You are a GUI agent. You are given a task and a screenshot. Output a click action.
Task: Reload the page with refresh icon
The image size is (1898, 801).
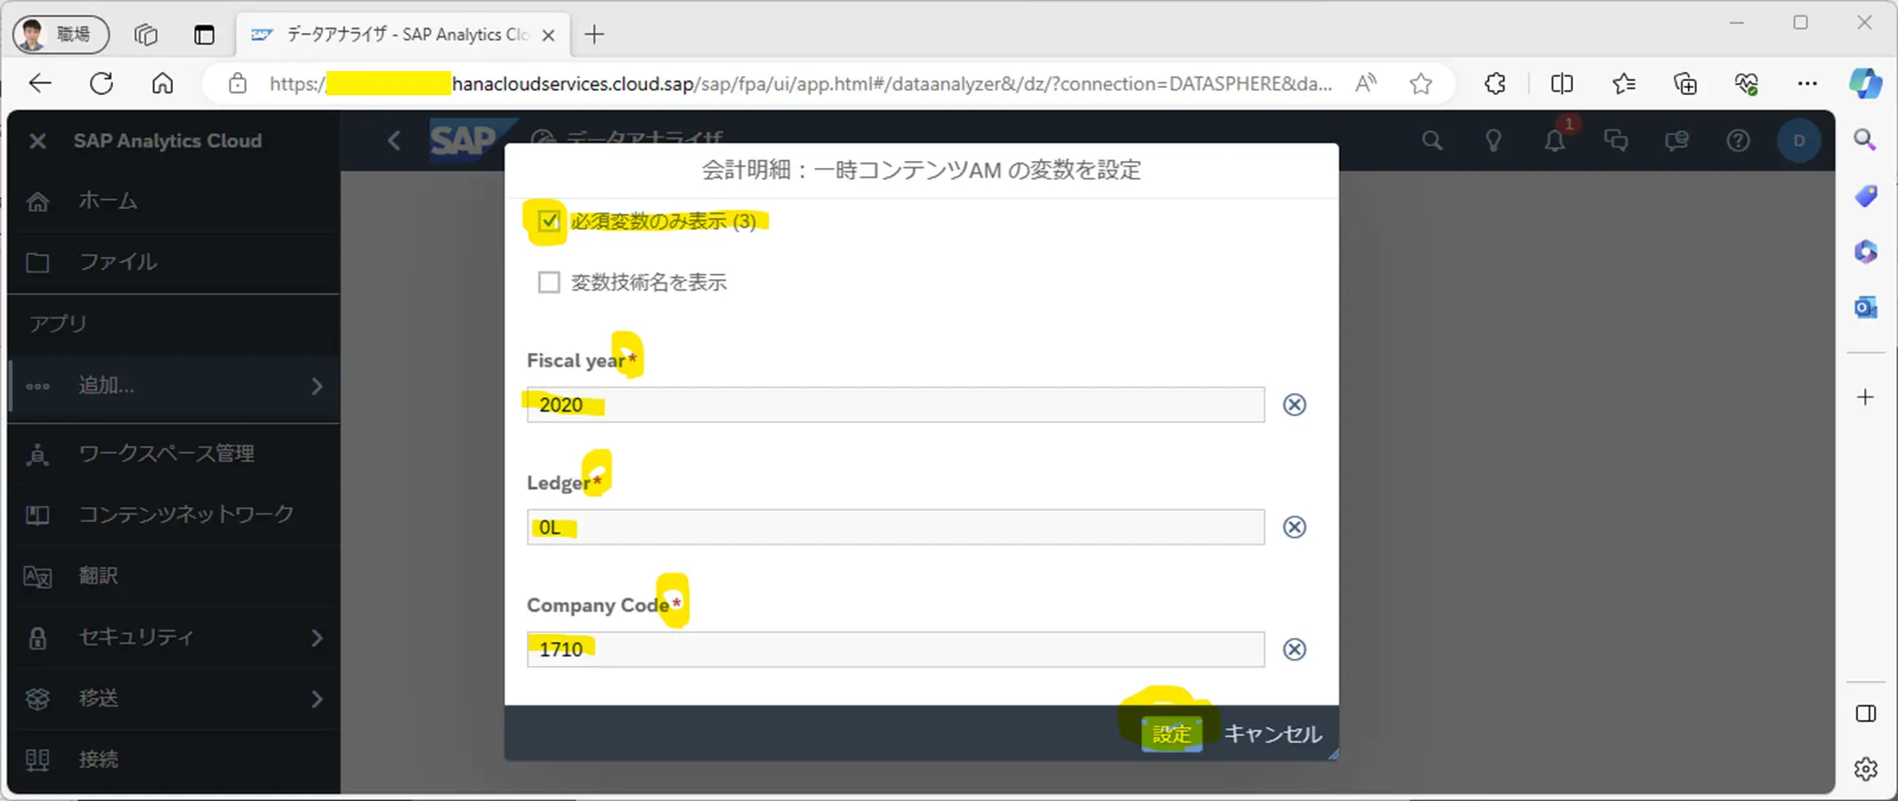point(101,84)
